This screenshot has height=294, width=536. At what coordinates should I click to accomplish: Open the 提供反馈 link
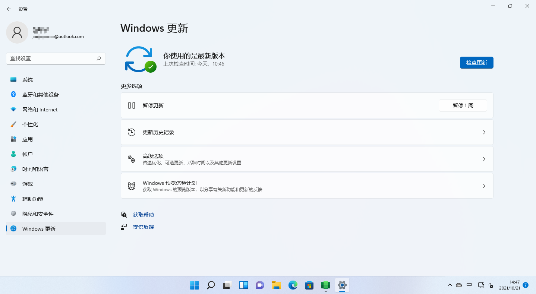click(x=144, y=227)
